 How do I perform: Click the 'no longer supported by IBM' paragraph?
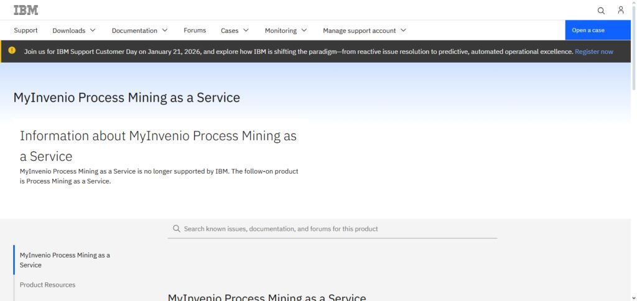point(159,176)
